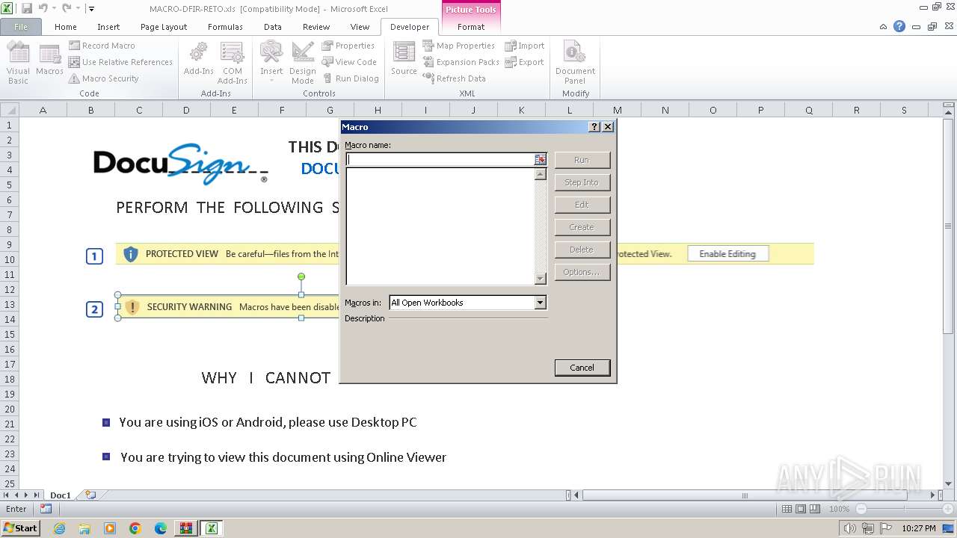This screenshot has width=957, height=538.
Task: Switch to the Review tab
Action: click(316, 27)
